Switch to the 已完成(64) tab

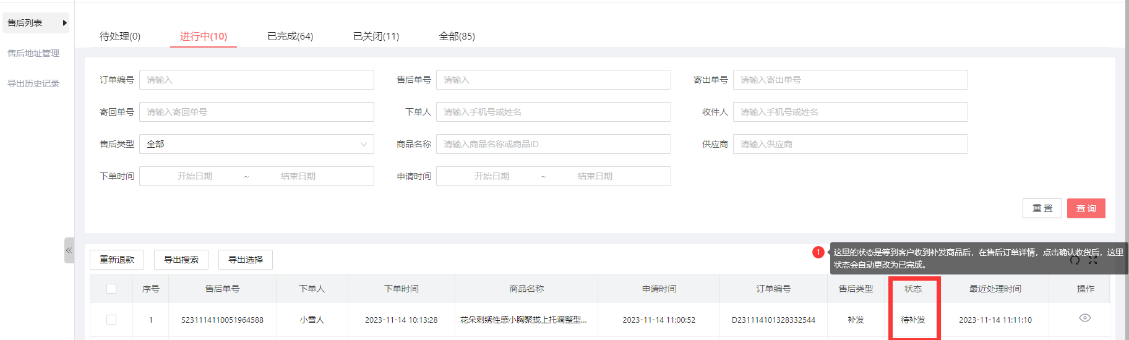tap(290, 36)
